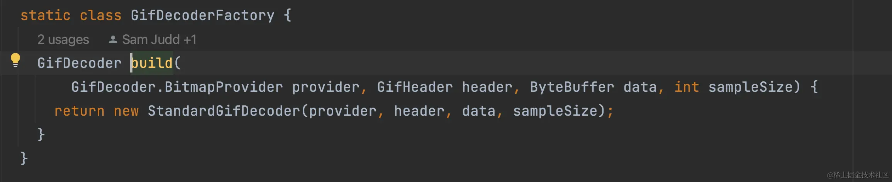Viewport: 892px width, 182px height.
Task: Click the opening brace after GifDecoderFactory
Action: (287, 15)
